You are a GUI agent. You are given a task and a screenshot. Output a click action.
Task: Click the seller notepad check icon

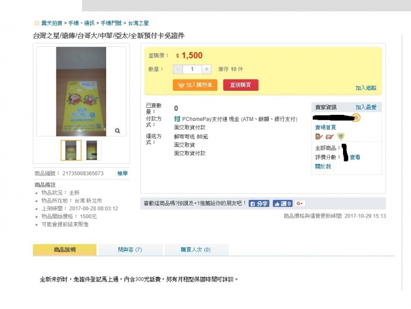pos(319,136)
